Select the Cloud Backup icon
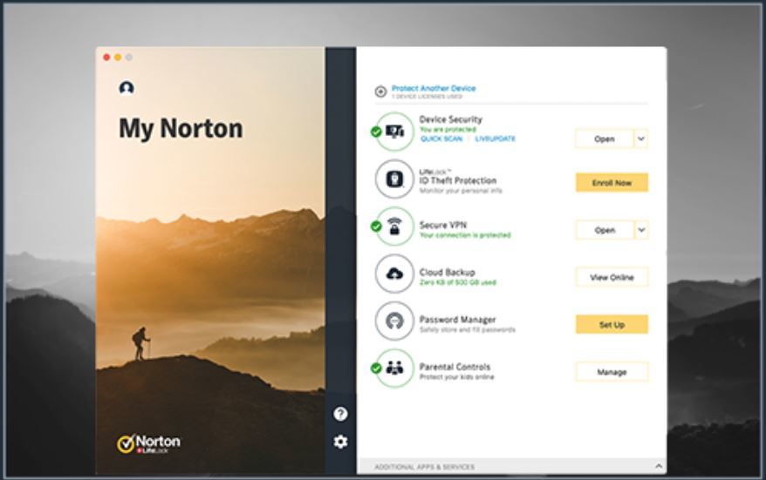766x480 pixels. point(394,274)
